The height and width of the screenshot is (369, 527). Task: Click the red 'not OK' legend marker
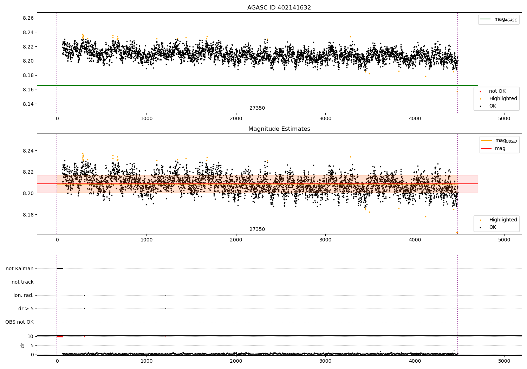pos(480,91)
